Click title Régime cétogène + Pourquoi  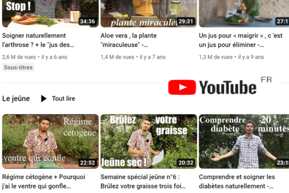44,181
